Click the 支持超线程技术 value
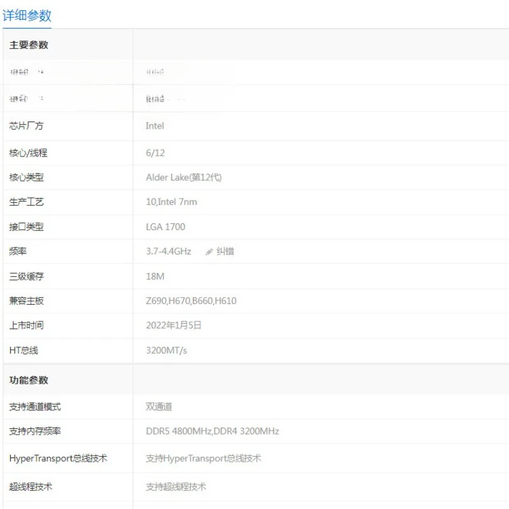 176,487
